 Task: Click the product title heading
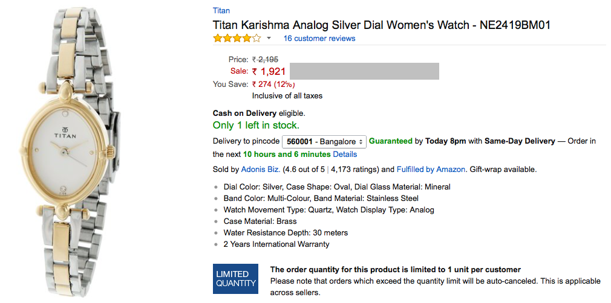point(381,25)
